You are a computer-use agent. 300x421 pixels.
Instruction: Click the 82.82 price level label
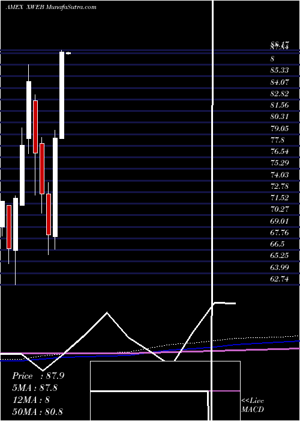coord(280,94)
